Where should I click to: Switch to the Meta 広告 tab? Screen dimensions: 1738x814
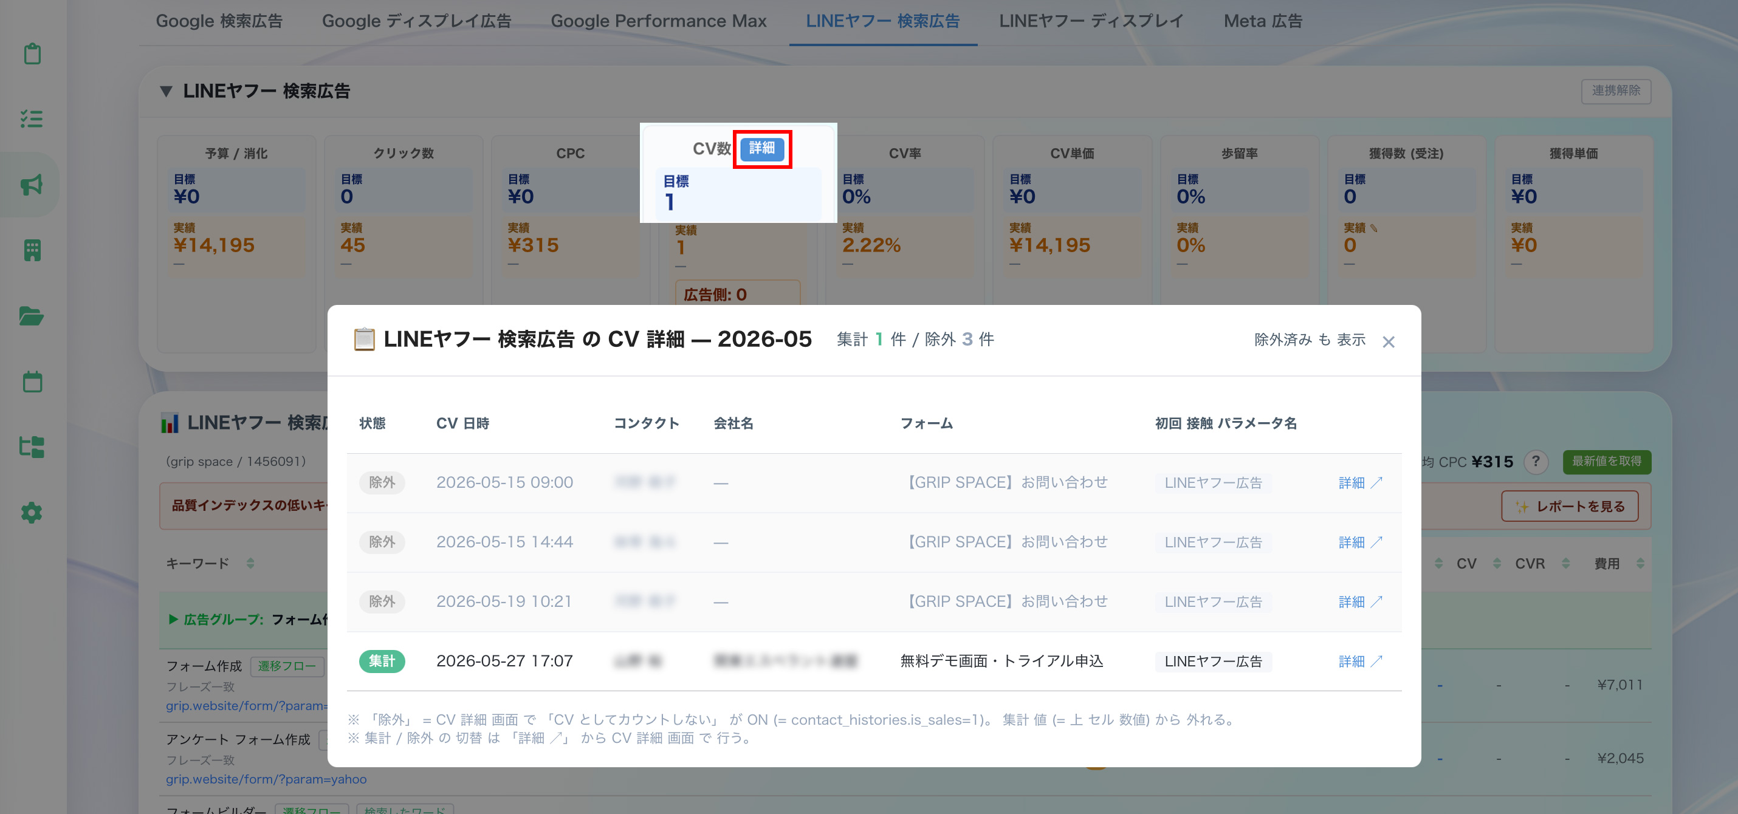[1263, 21]
